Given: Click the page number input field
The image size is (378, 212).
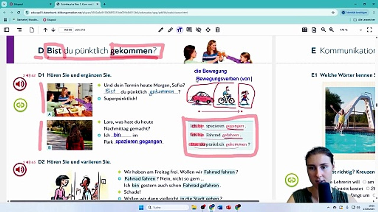Looking at the screenshot, I should click(x=66, y=30).
